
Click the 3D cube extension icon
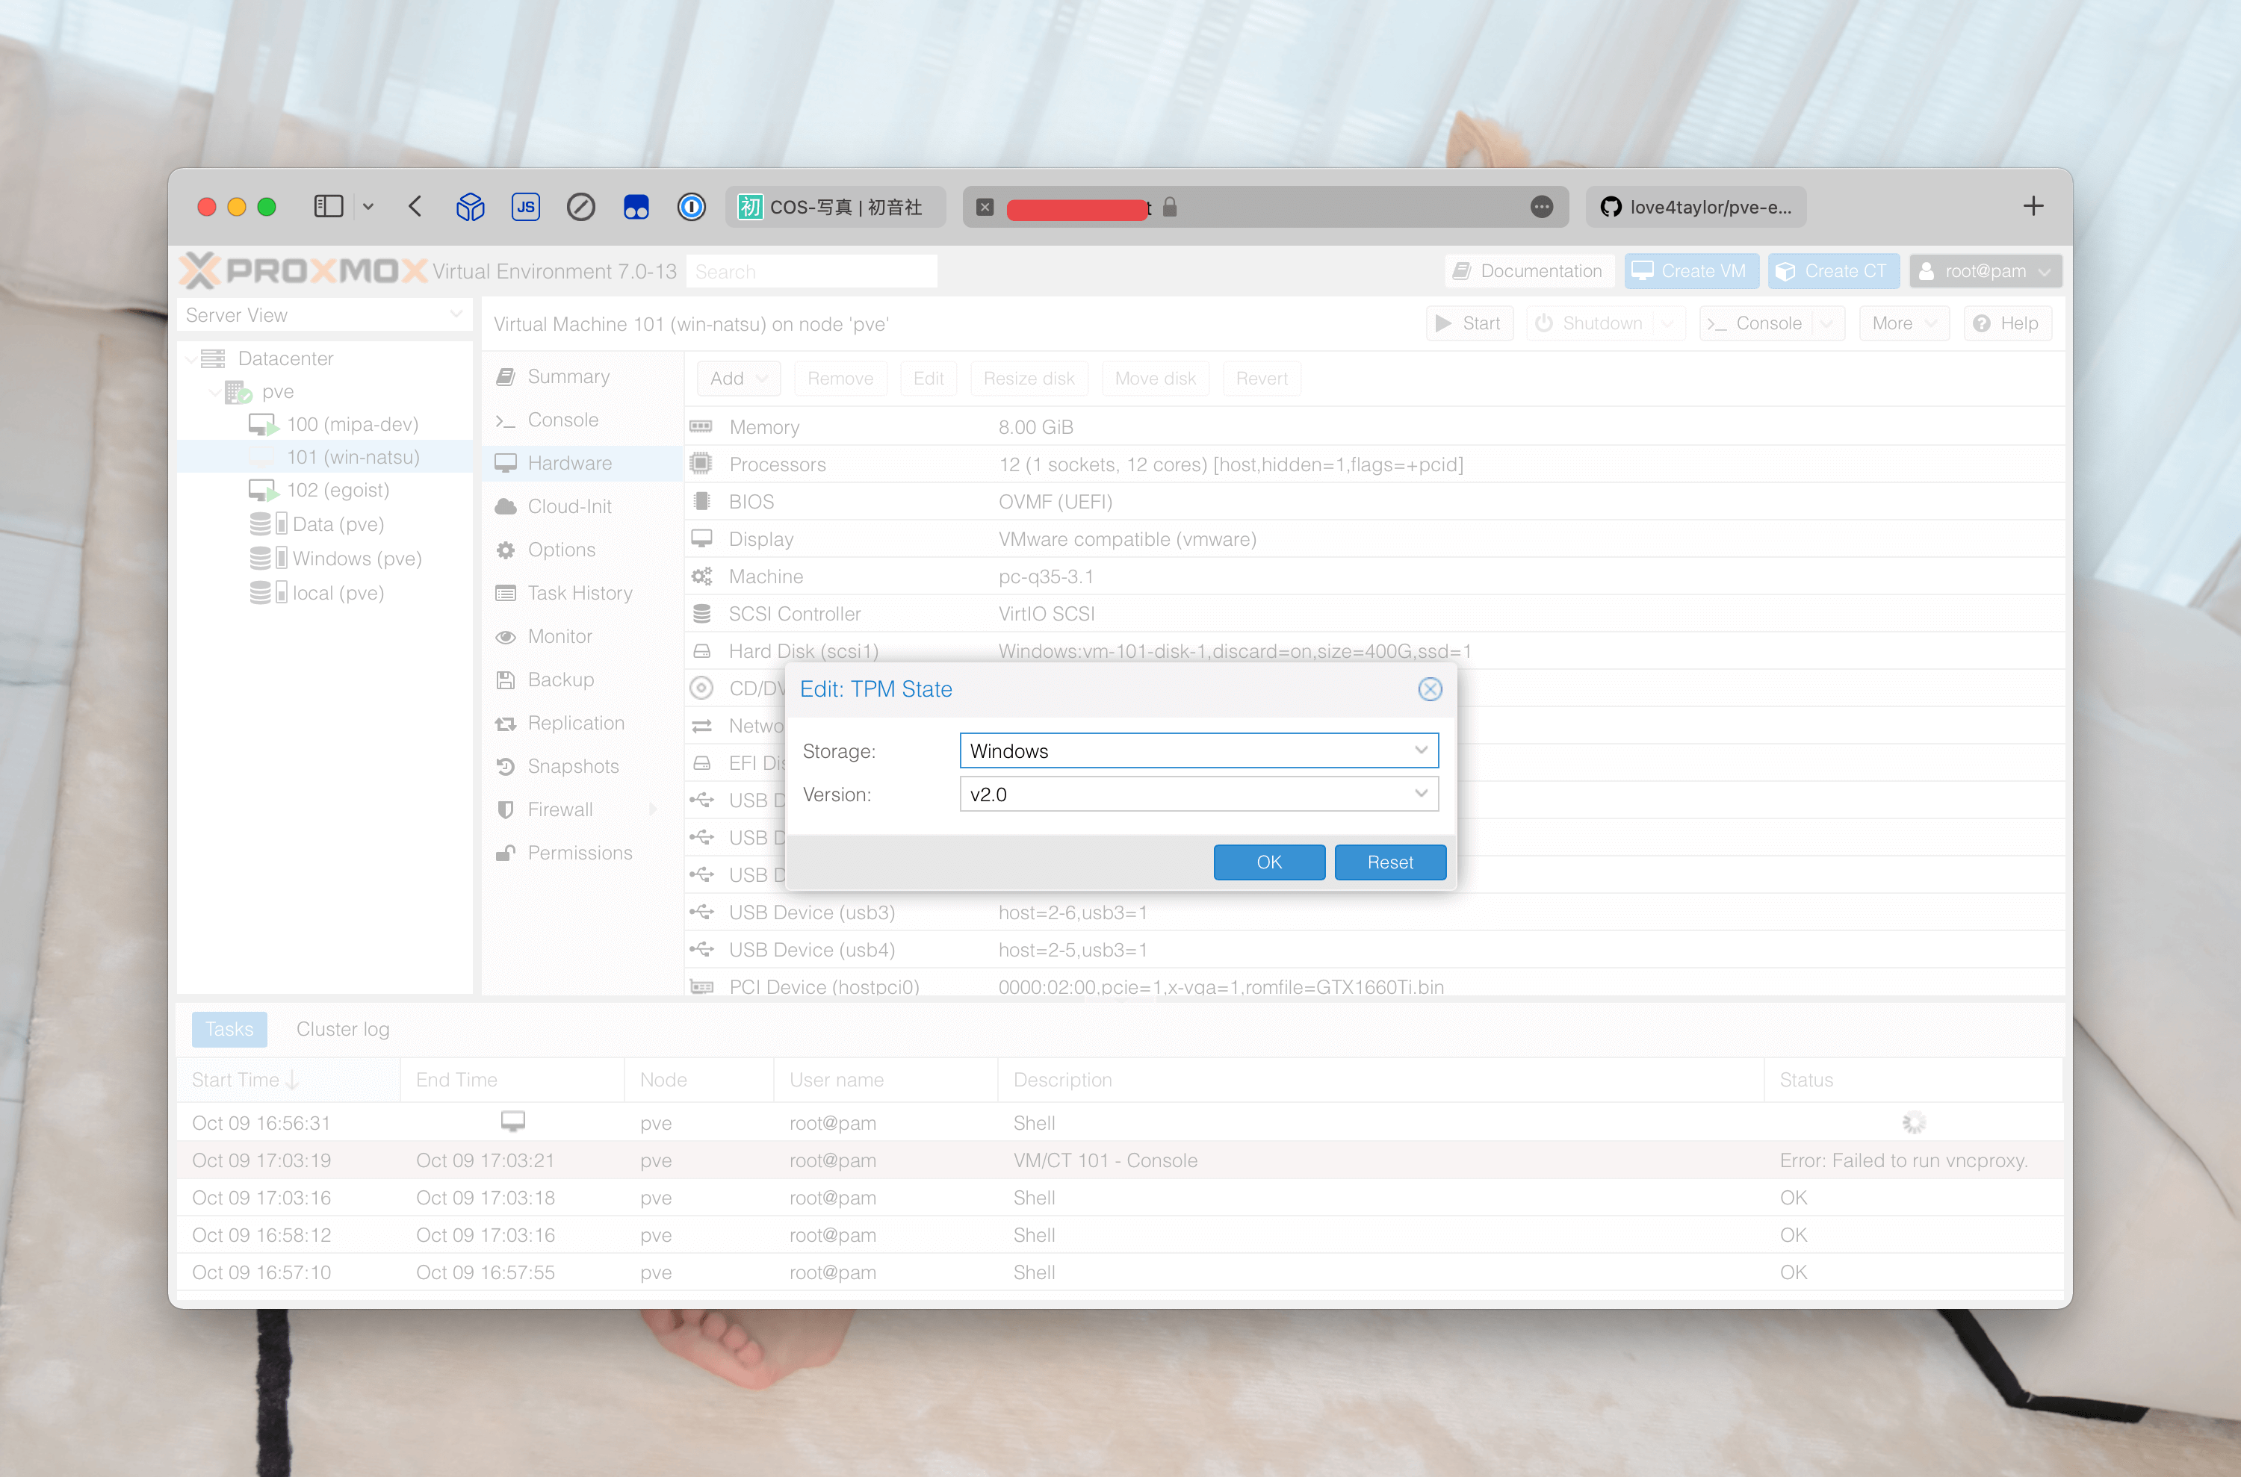point(469,206)
